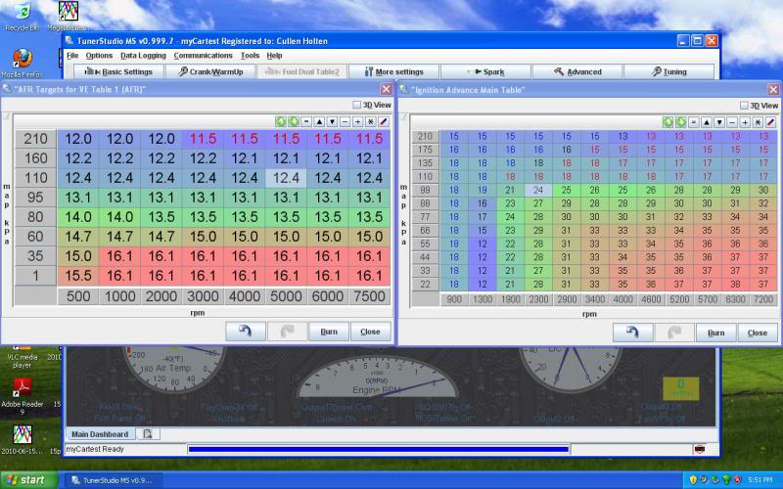Image resolution: width=783 pixels, height=489 pixels.
Task: Open the Communications menu
Action: tap(203, 56)
